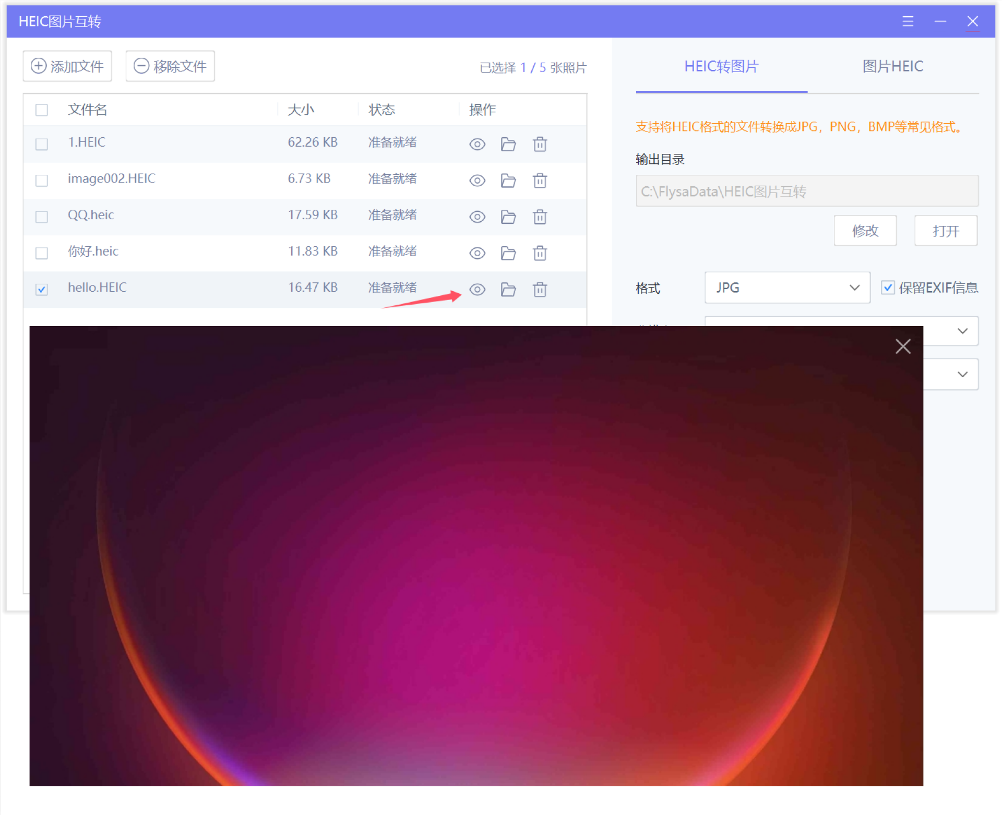Trash the QQ.heic entry
This screenshot has height=815, width=1002.
540,217
